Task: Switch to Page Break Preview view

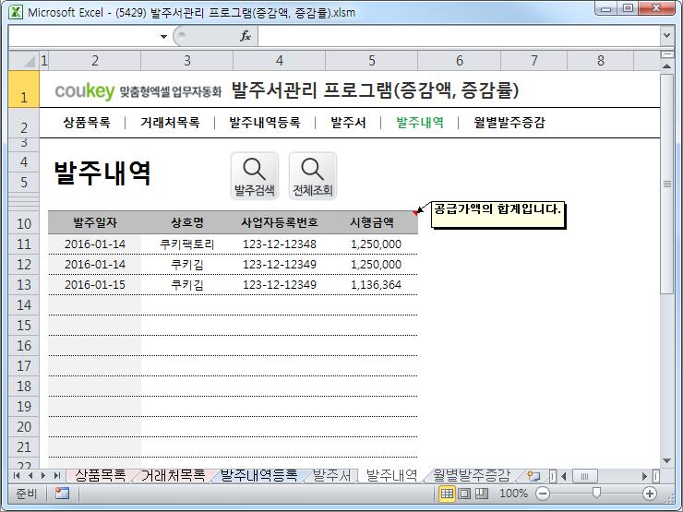Action: (481, 494)
